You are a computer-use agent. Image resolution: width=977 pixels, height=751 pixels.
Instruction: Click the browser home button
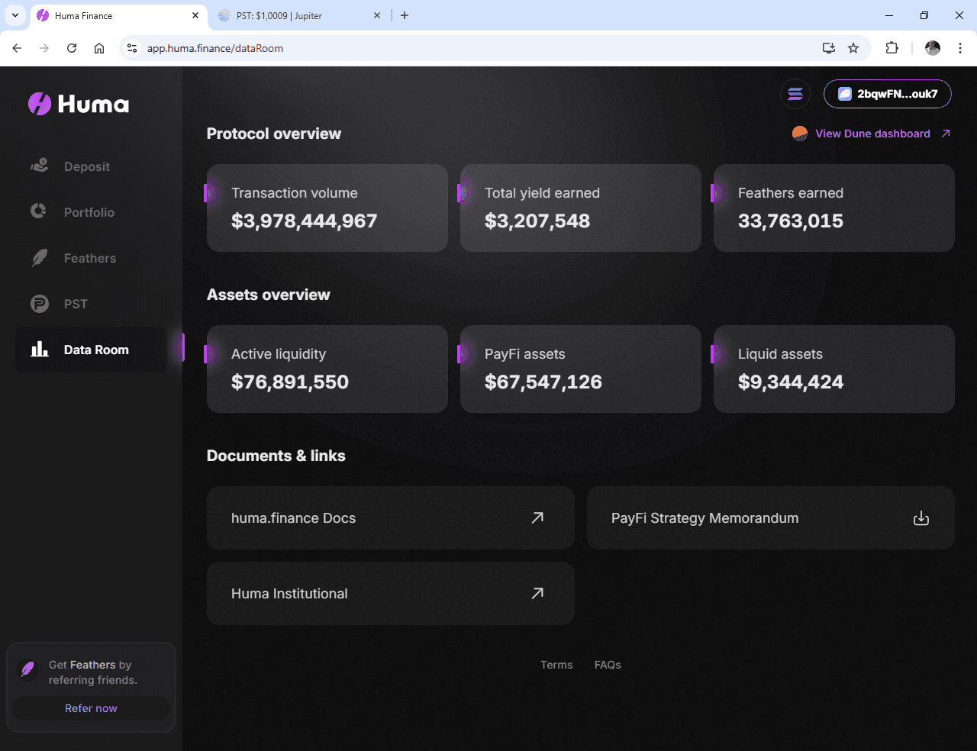tap(99, 48)
